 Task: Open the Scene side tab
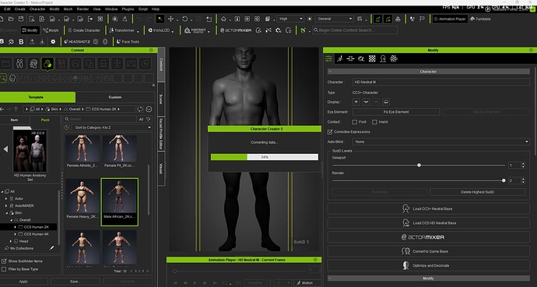tap(161, 100)
